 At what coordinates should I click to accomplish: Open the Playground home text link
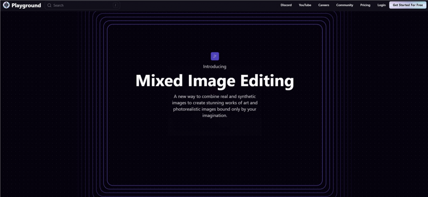tap(26, 5)
